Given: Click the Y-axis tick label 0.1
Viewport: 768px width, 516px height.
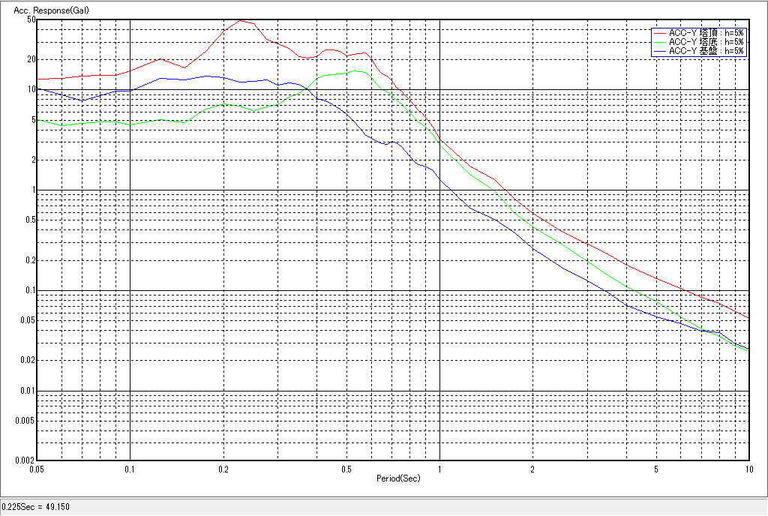Looking at the screenshot, I should pyautogui.click(x=31, y=290).
